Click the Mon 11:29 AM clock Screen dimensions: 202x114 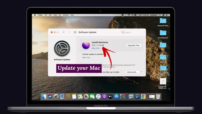(144, 15)
